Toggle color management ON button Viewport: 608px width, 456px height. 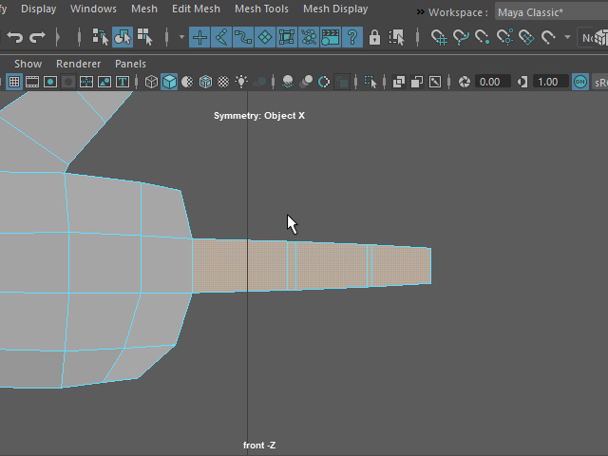click(x=580, y=82)
